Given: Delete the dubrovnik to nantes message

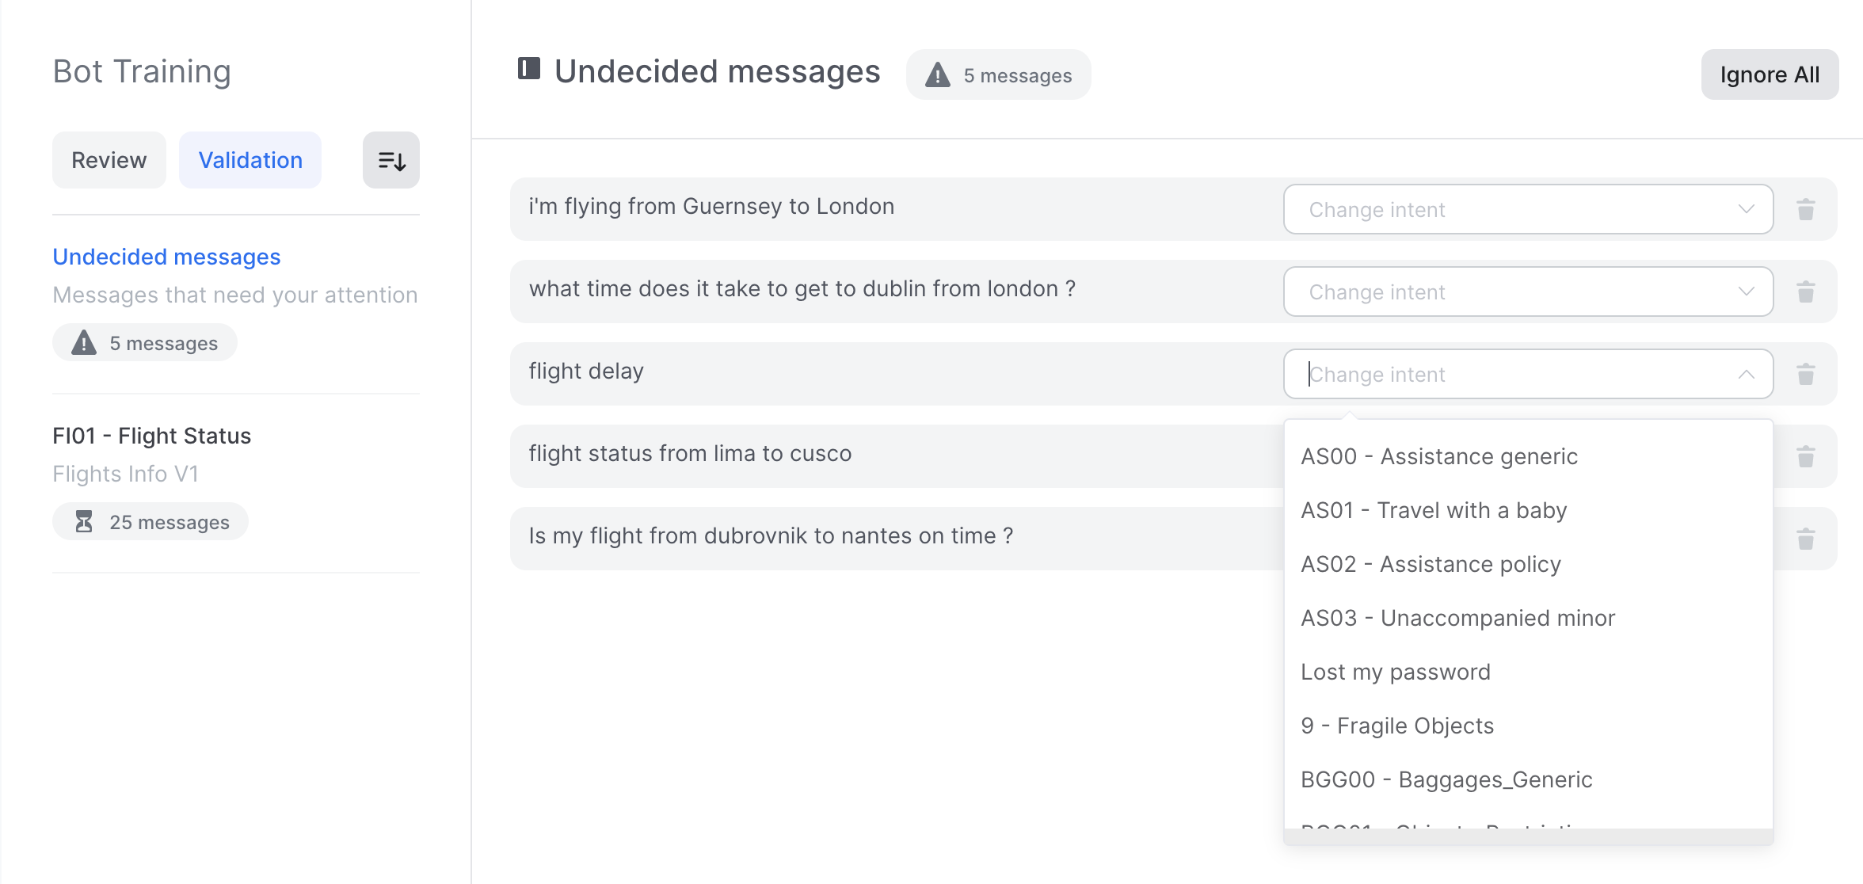Looking at the screenshot, I should click(1806, 539).
